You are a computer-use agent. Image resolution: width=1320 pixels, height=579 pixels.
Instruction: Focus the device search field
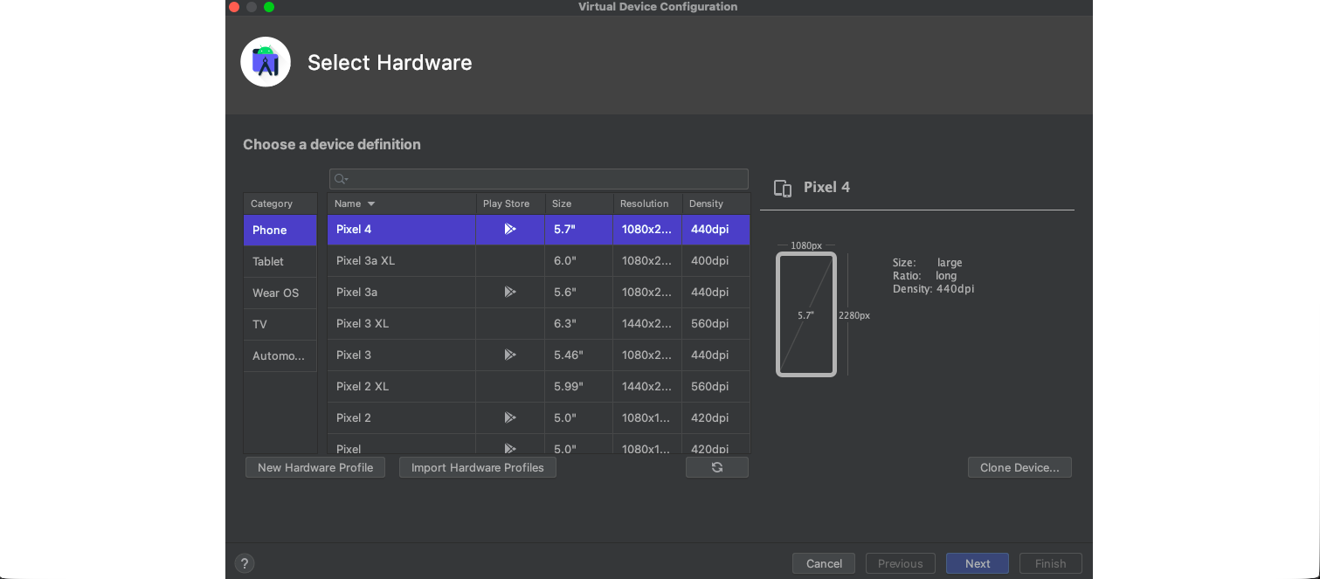click(x=539, y=179)
